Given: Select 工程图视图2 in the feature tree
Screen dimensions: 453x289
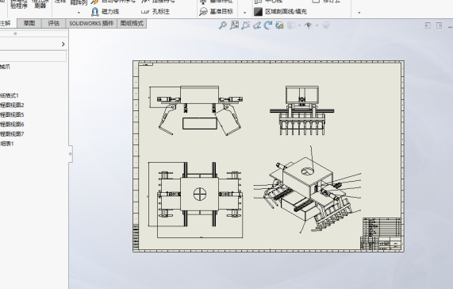Looking at the screenshot, I should pyautogui.click(x=12, y=105).
